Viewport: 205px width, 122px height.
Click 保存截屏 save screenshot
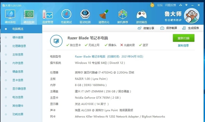pos(168,28)
